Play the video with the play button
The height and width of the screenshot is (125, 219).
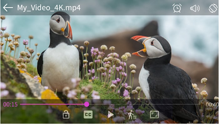pyautogui.click(x=111, y=115)
